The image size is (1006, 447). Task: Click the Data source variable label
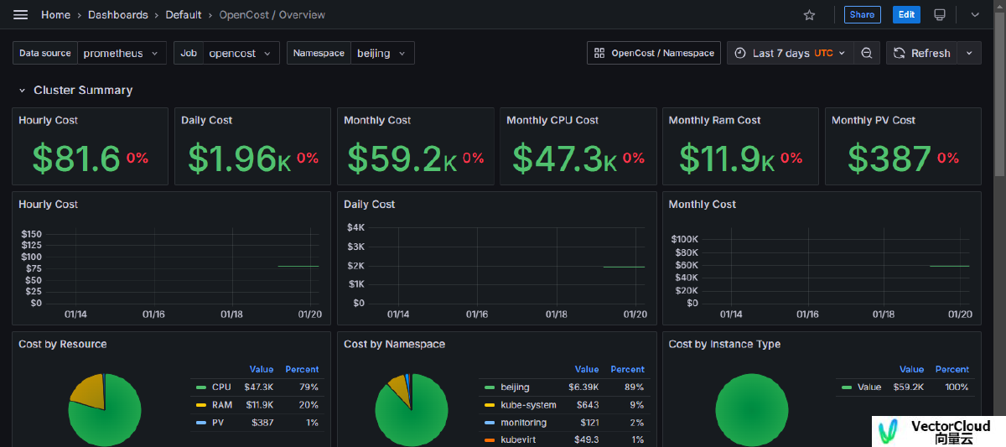pos(45,53)
